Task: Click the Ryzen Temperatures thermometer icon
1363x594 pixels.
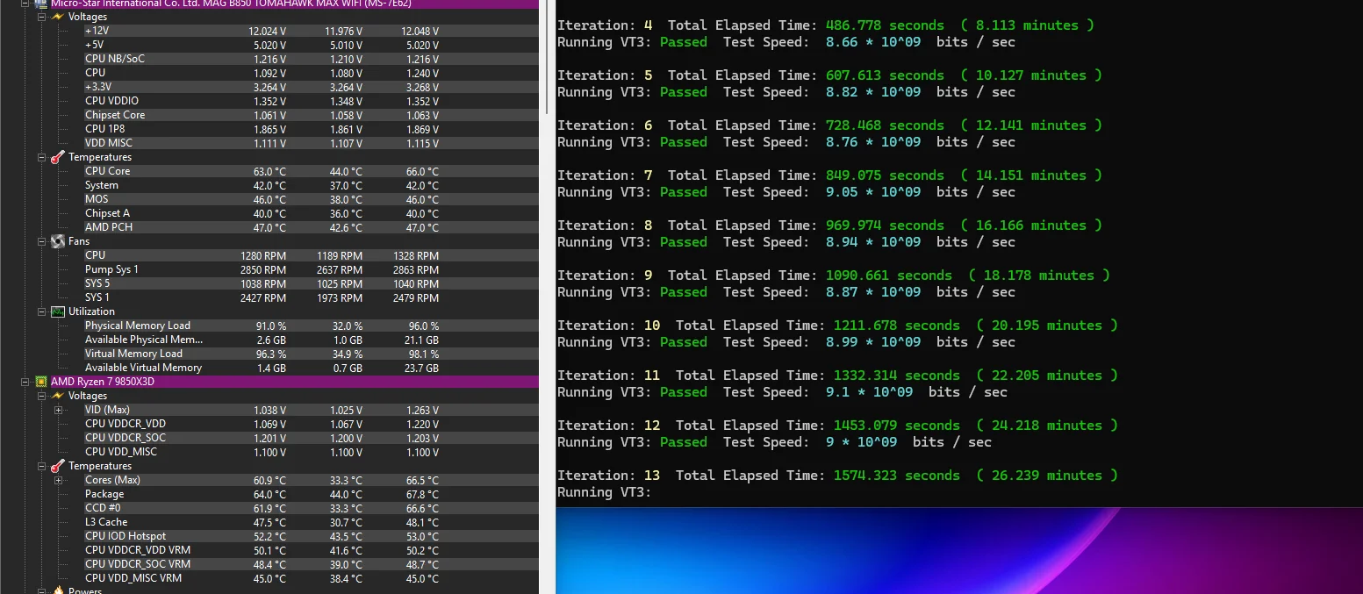Action: tap(58, 466)
